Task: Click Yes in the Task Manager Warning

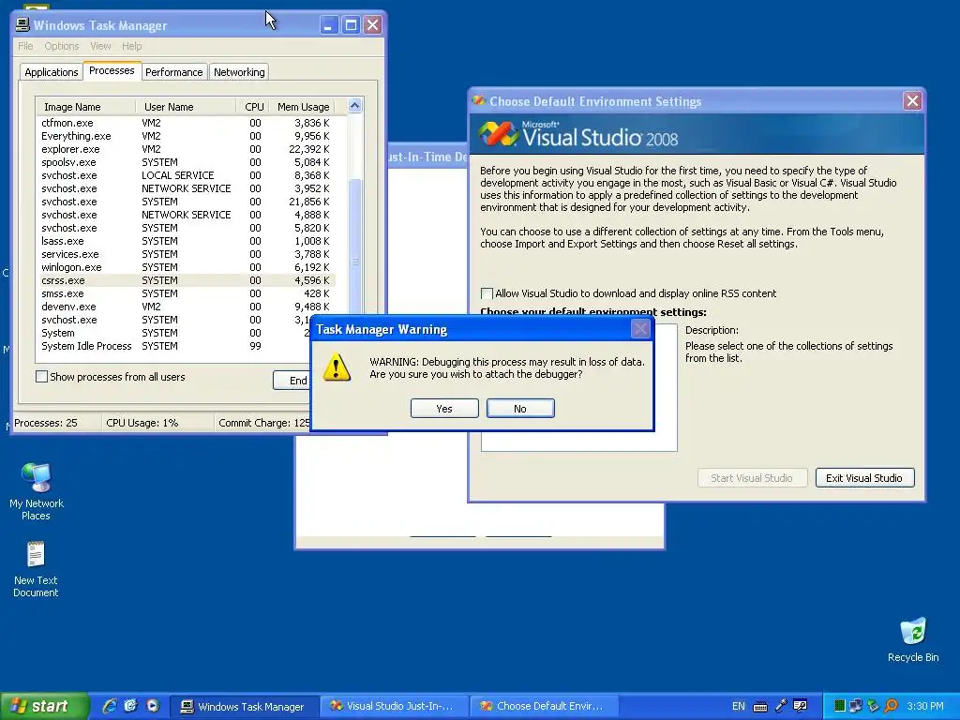Action: 444,409
